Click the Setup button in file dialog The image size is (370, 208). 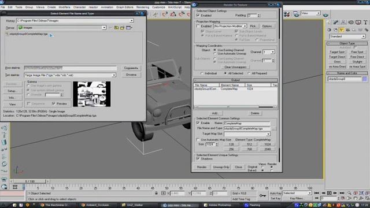click(x=13, y=91)
